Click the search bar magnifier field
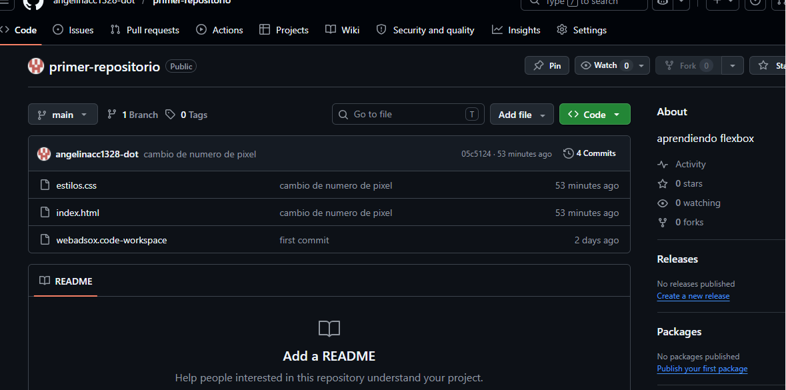 [585, 3]
